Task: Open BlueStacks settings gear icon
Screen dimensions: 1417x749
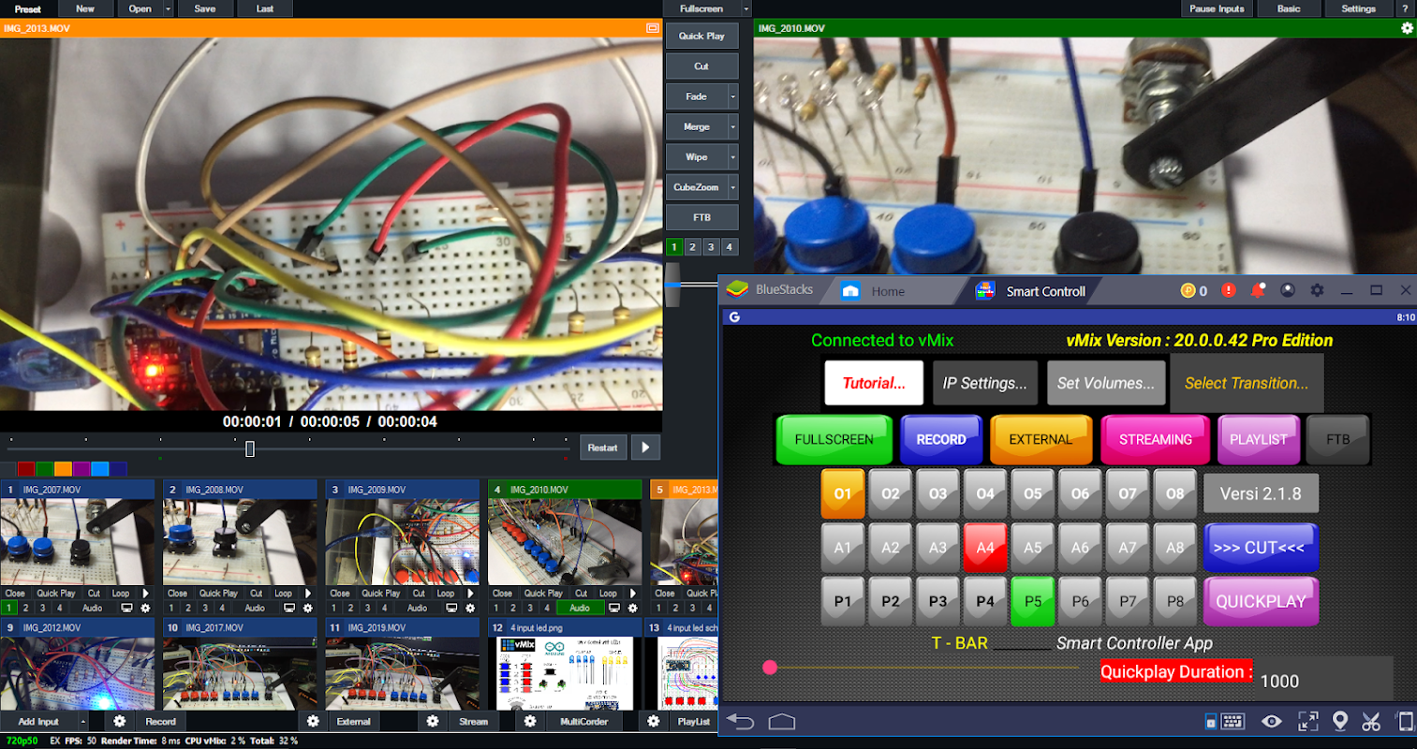Action: coord(1317,290)
